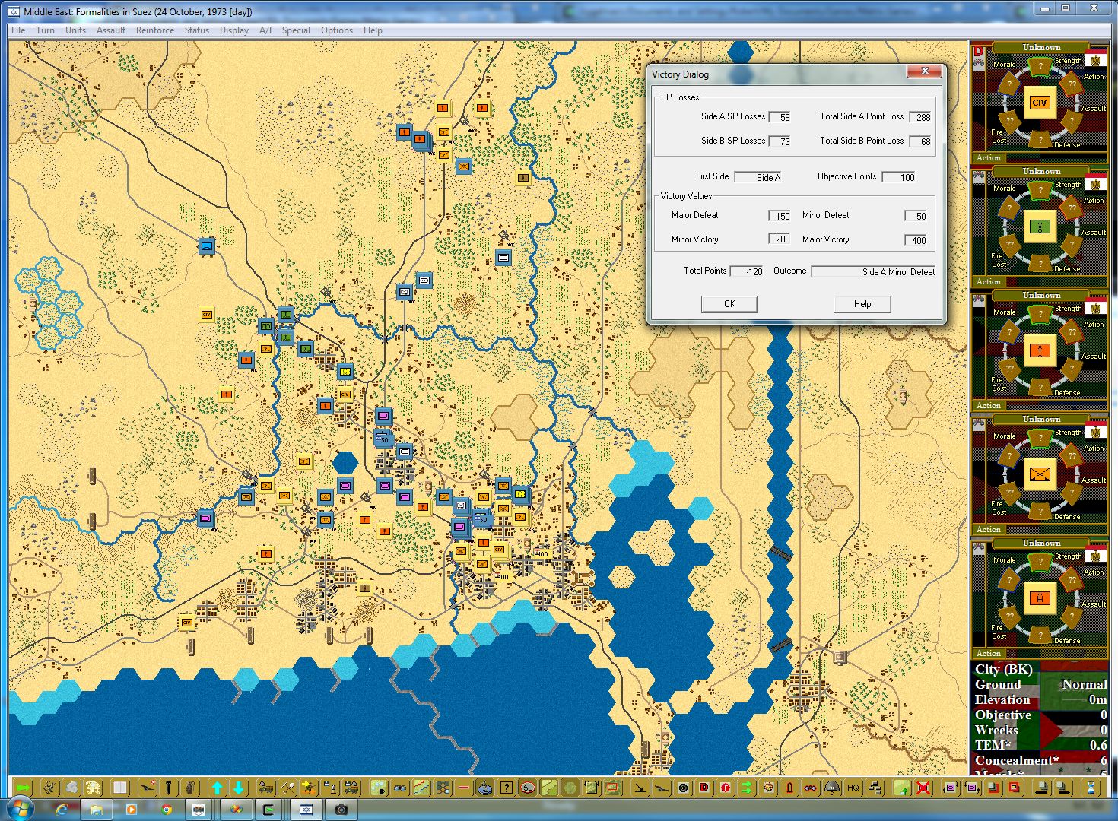The width and height of the screenshot is (1118, 821).
Task: Click the Concealment* terrain info row
Action: (x=1040, y=760)
